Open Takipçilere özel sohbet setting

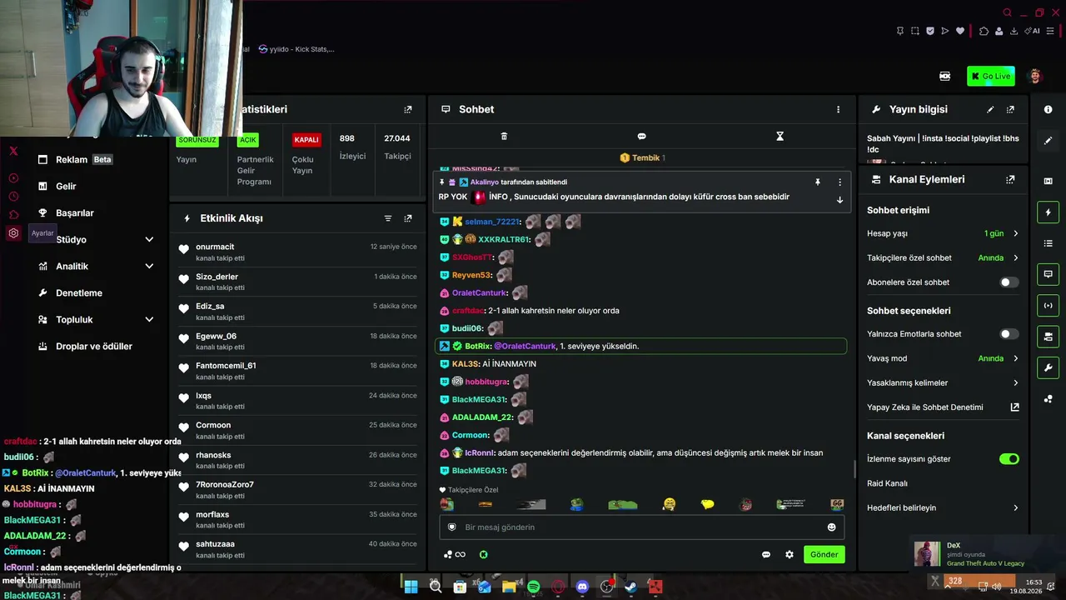coord(943,258)
